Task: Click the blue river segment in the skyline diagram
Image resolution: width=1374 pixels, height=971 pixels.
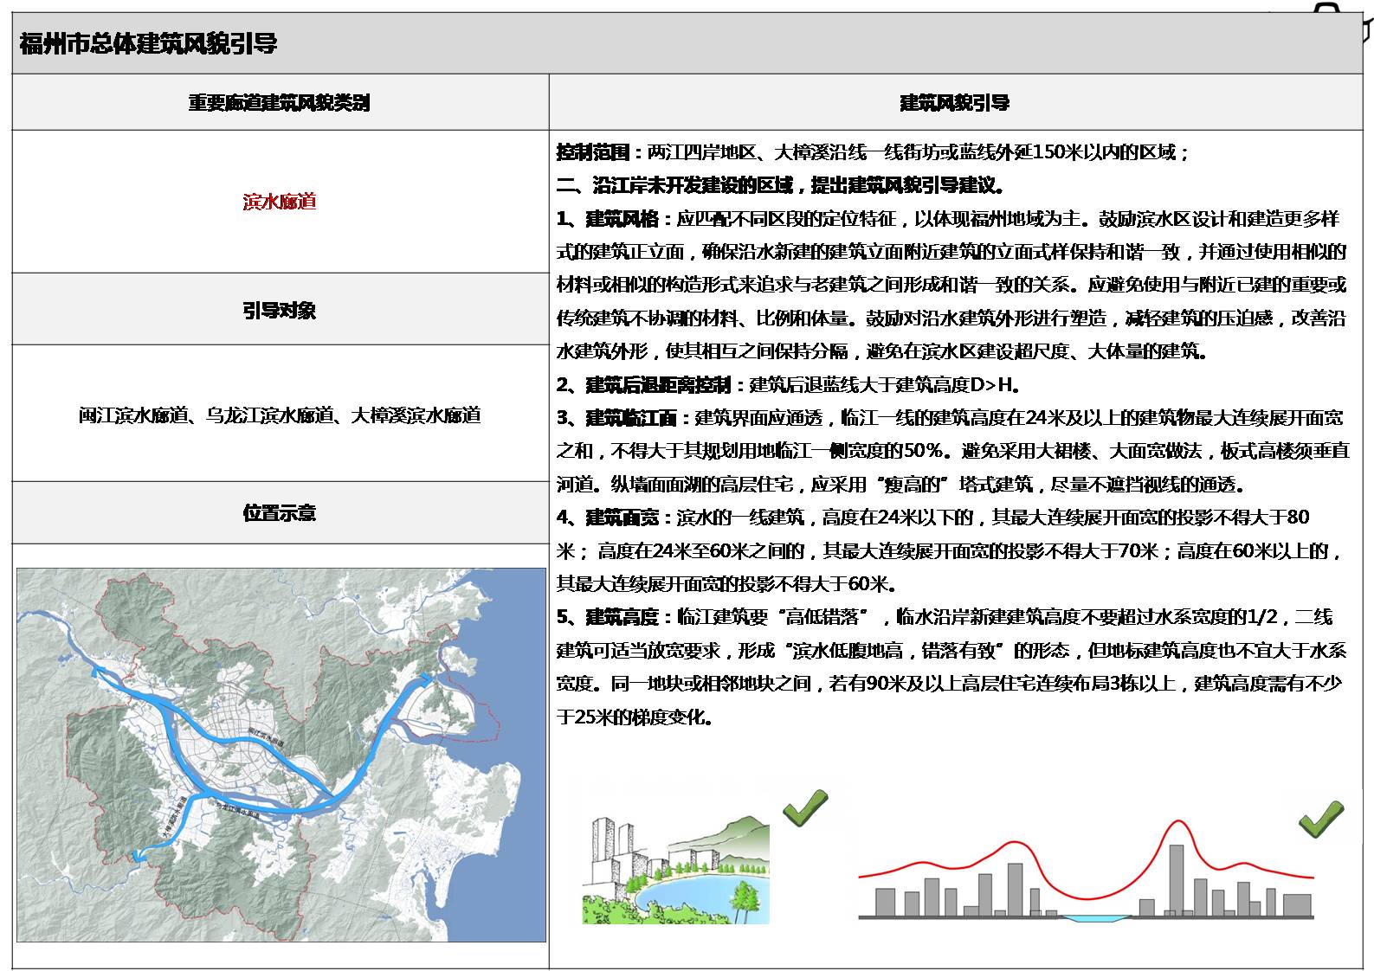Action: pyautogui.click(x=1093, y=918)
